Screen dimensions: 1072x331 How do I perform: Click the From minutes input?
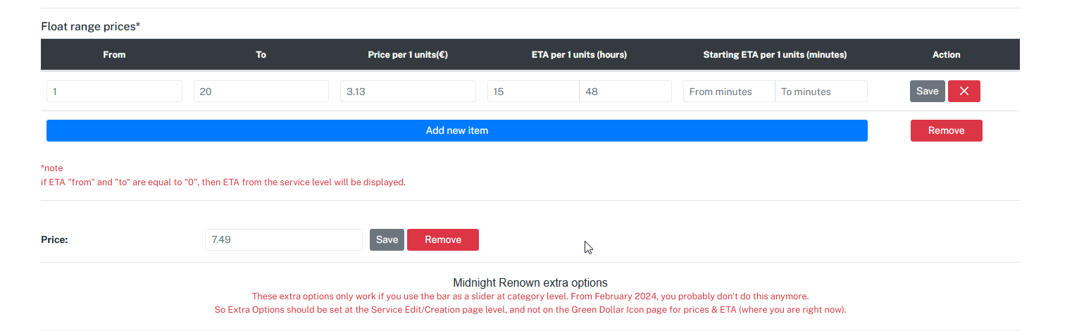729,92
